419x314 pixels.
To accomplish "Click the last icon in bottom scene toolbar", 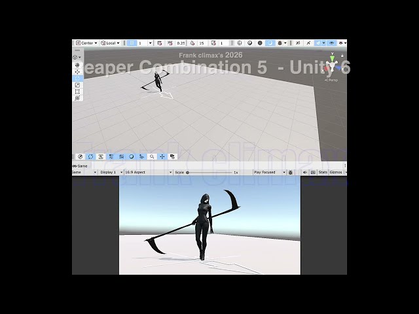I will 172,157.
